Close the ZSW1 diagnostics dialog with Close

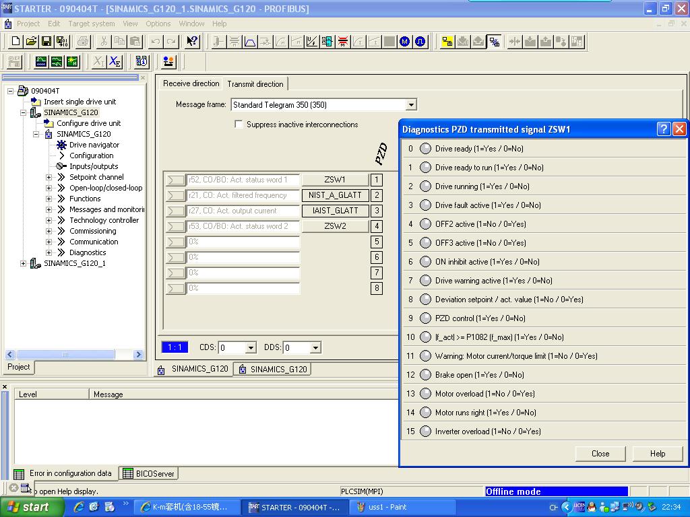(x=600, y=454)
